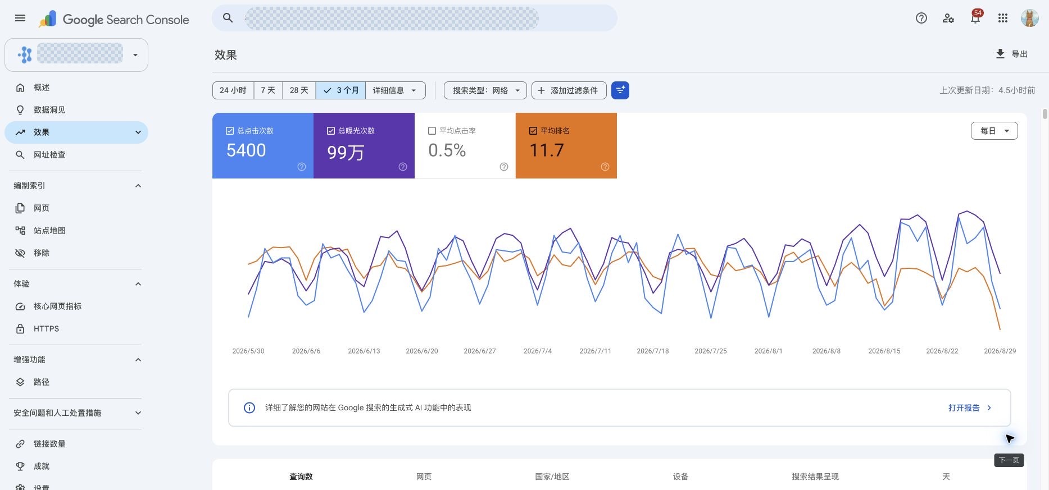Click help icon on 平均排名 card

(x=605, y=167)
